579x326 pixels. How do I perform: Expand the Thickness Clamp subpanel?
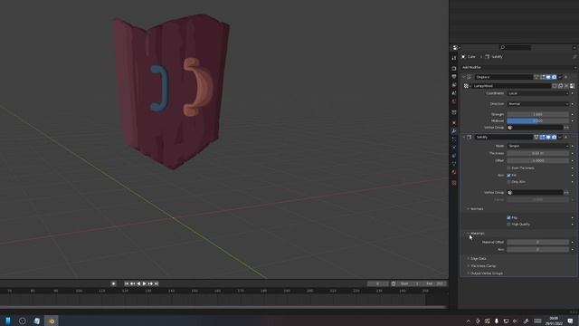point(469,265)
